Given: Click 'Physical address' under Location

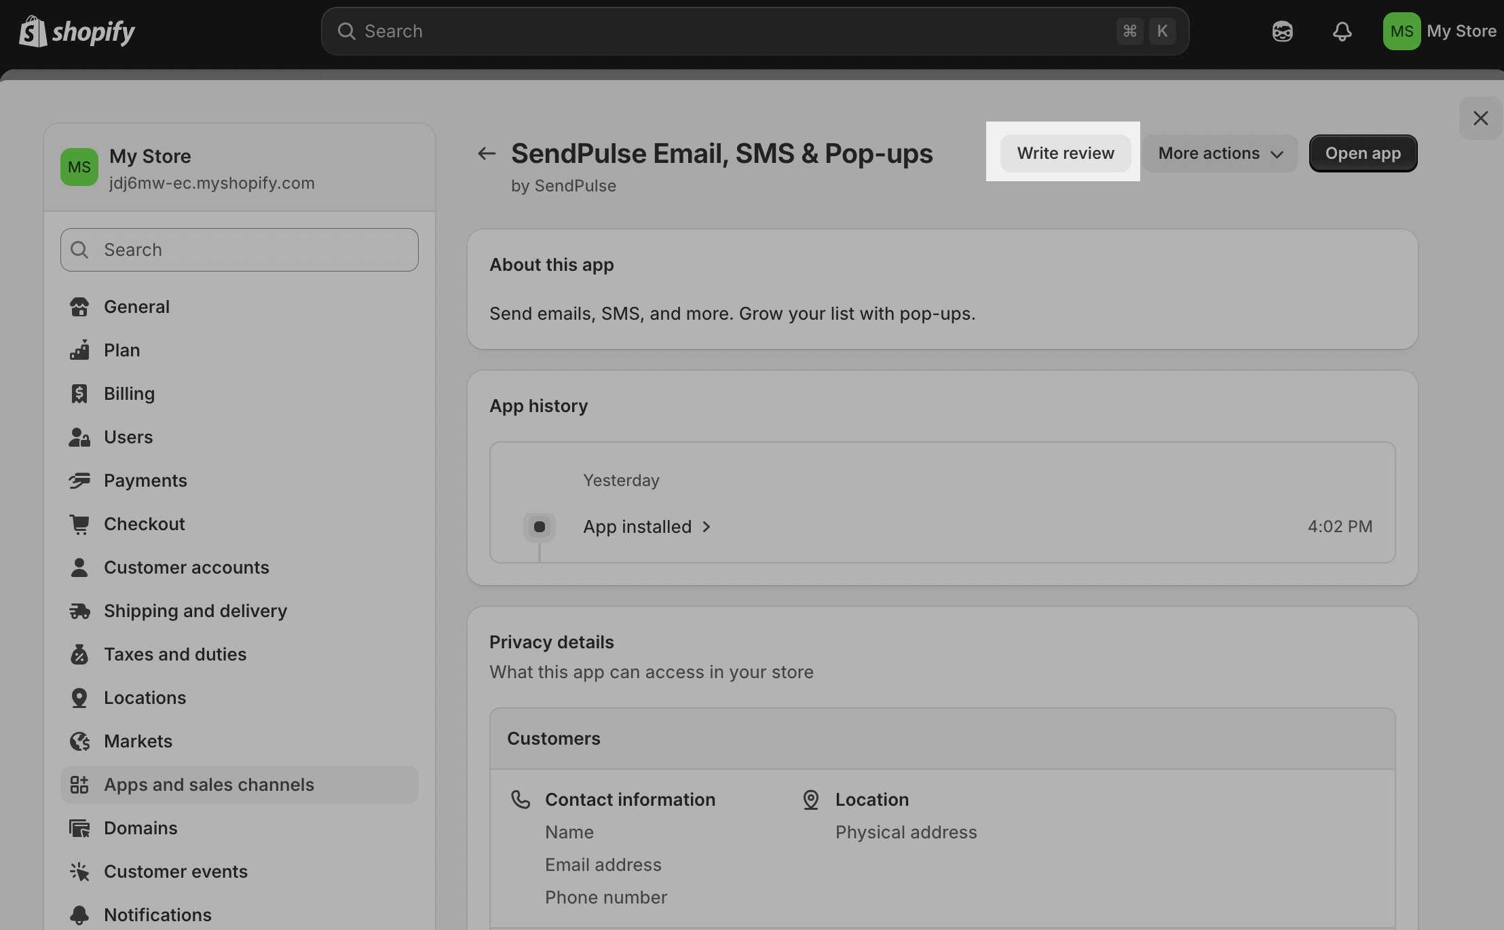Looking at the screenshot, I should [906, 832].
